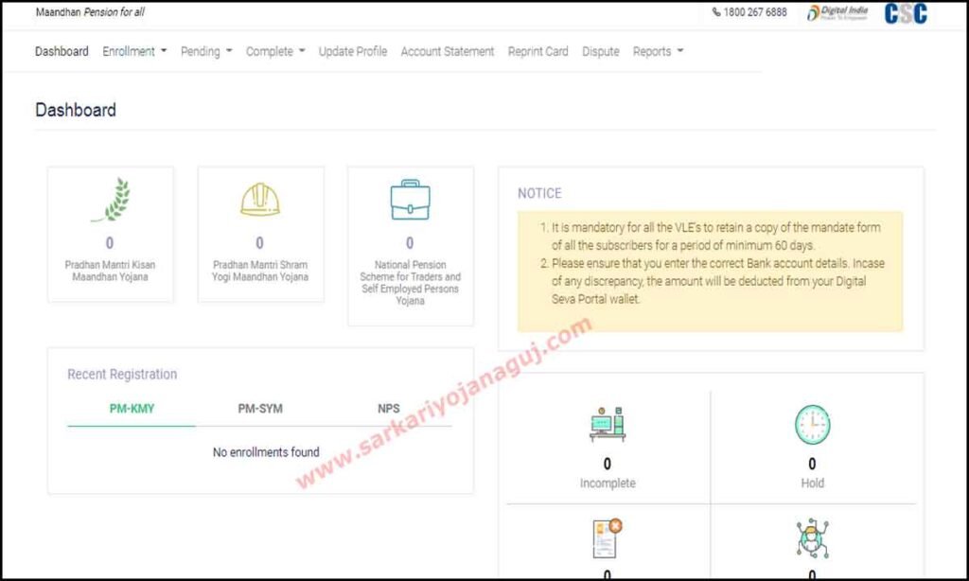Click the person network icon below Hold
The image size is (969, 581).
tap(812, 537)
